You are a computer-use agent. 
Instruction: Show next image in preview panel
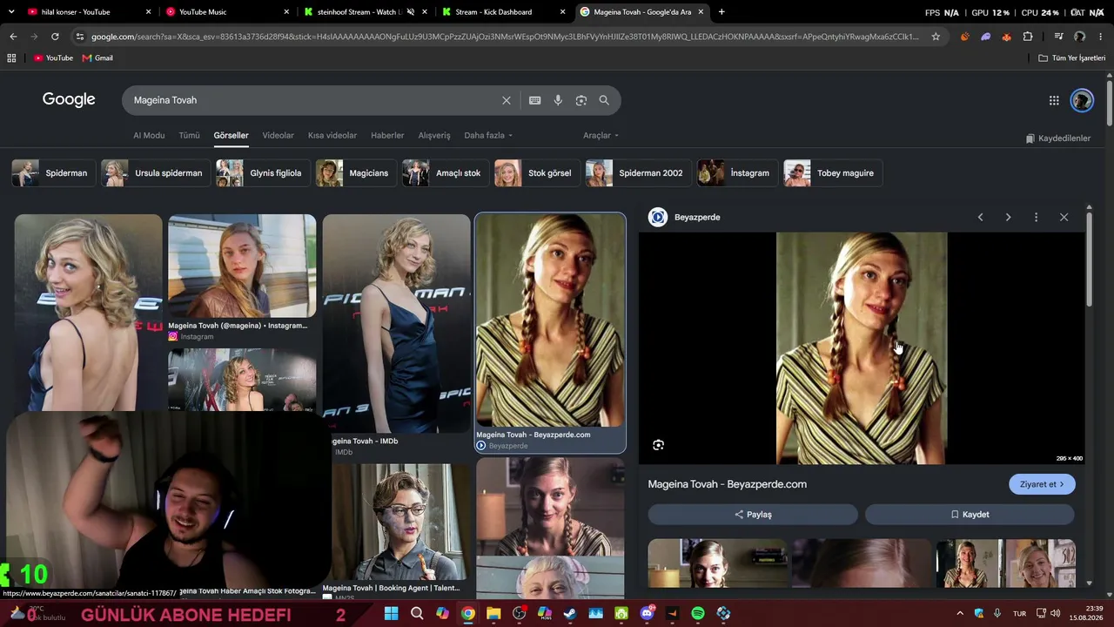(x=1008, y=217)
